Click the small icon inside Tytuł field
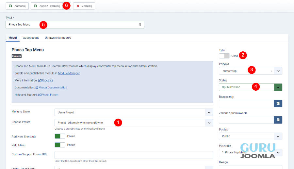This screenshot has height=169, width=294. [x=140, y=25]
